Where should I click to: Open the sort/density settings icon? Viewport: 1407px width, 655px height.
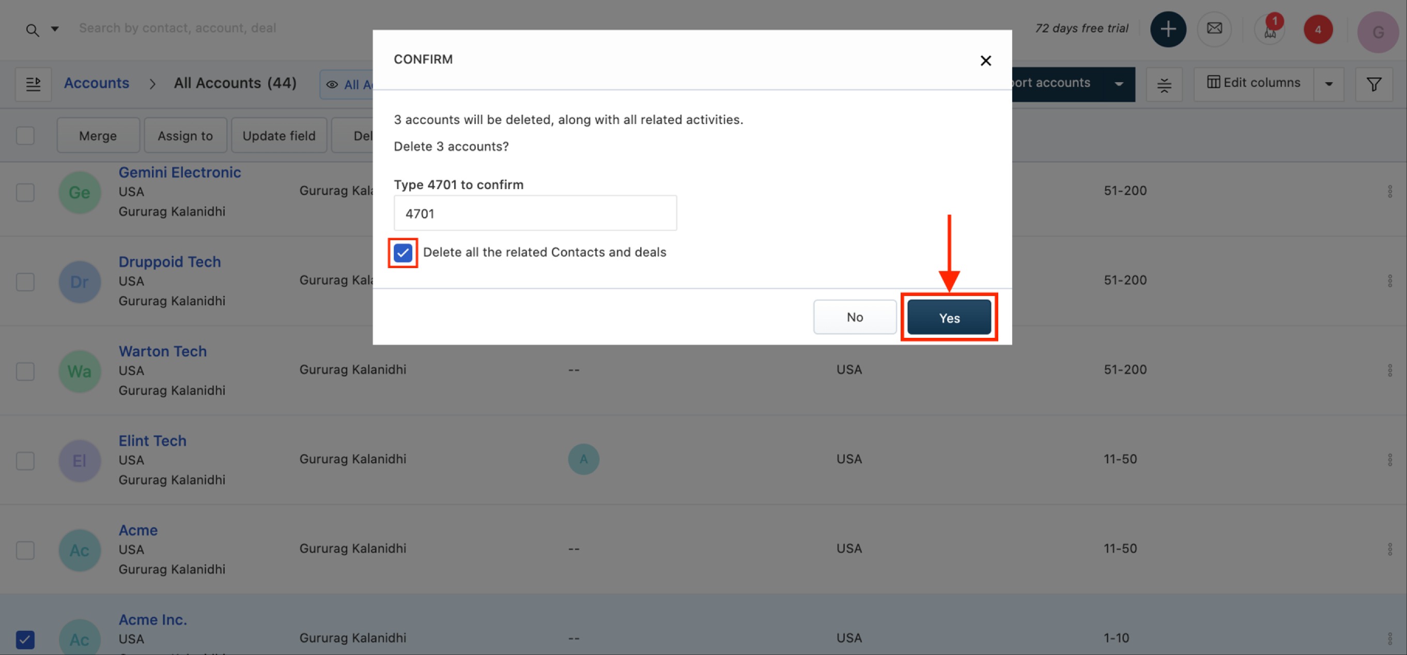pos(1164,85)
